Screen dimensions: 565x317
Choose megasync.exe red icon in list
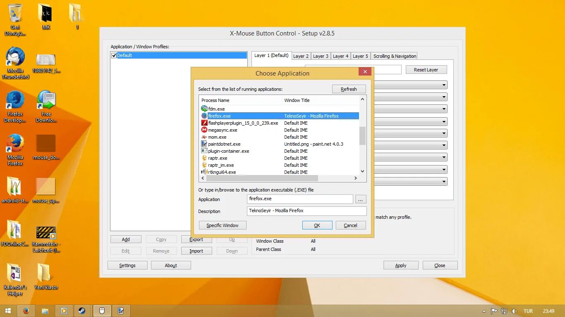(204, 130)
